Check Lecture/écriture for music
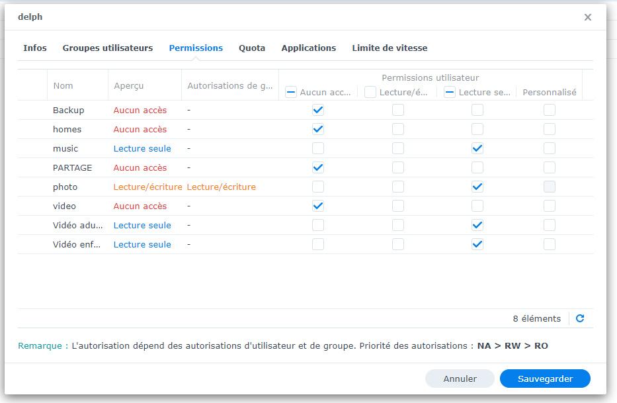This screenshot has height=403, width=617. pyautogui.click(x=398, y=148)
